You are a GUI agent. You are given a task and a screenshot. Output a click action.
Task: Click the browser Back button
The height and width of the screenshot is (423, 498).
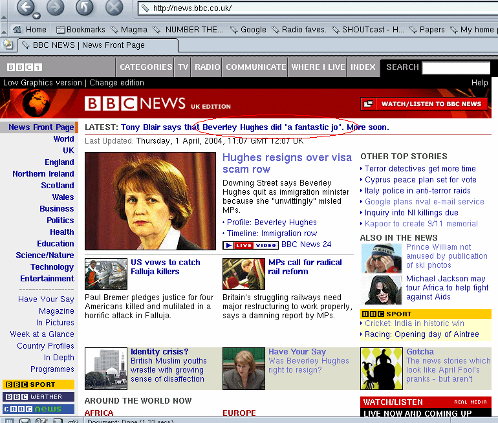[25, 7]
